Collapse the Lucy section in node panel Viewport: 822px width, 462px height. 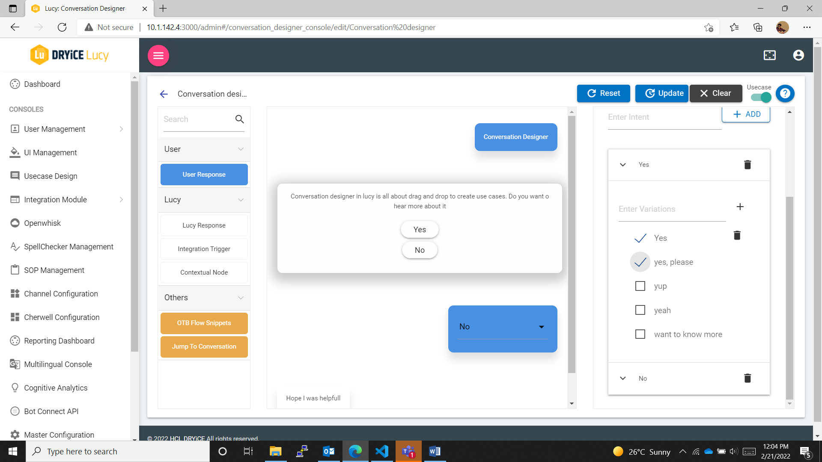(241, 200)
